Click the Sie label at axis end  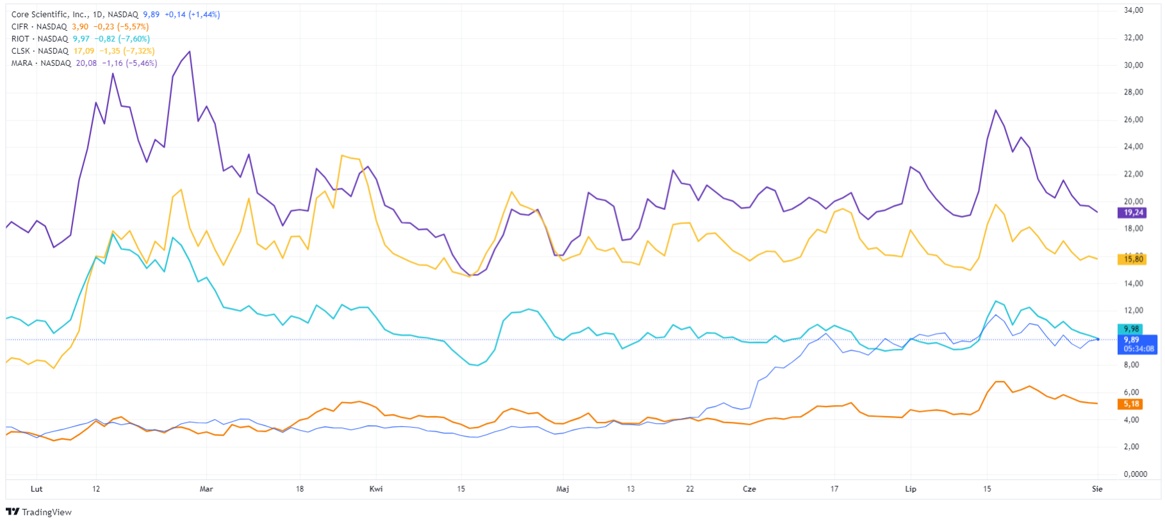(x=1097, y=489)
